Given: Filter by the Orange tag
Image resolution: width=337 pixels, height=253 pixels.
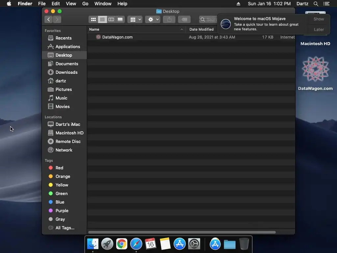Looking at the screenshot, I should (x=64, y=177).
